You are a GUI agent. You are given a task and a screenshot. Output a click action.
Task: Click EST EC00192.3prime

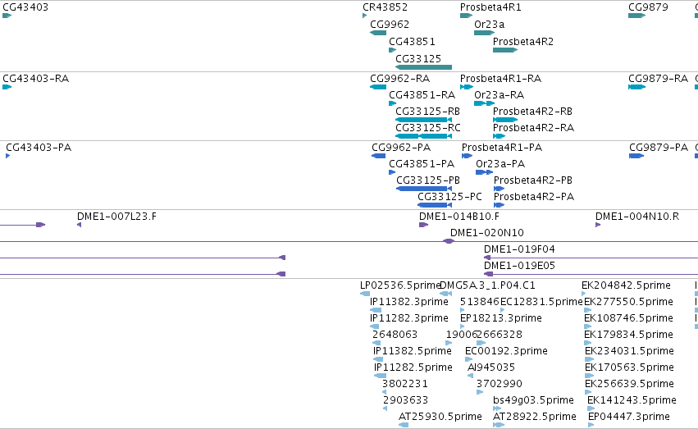(506, 351)
